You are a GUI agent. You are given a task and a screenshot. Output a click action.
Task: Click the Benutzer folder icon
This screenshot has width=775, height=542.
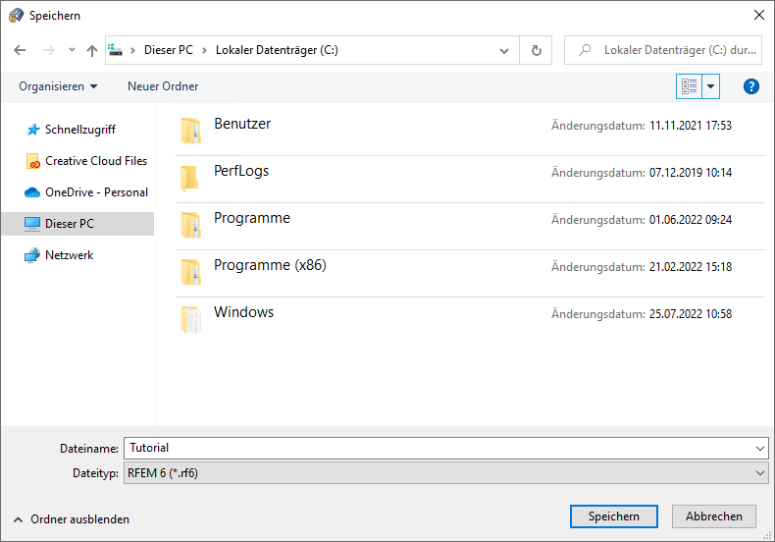[x=190, y=131]
